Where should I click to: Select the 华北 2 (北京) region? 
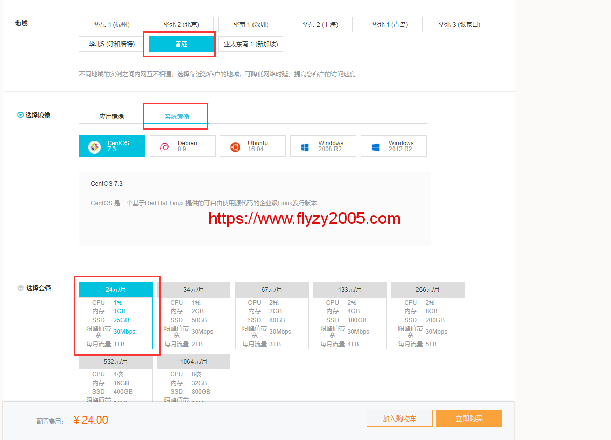[x=181, y=25]
